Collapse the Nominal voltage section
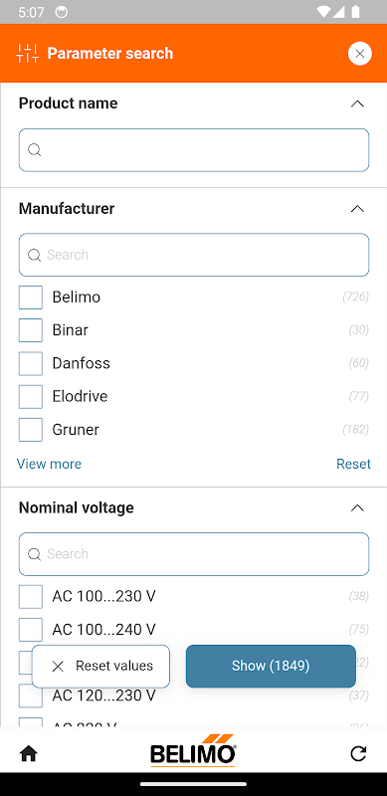This screenshot has width=387, height=796. (x=357, y=507)
